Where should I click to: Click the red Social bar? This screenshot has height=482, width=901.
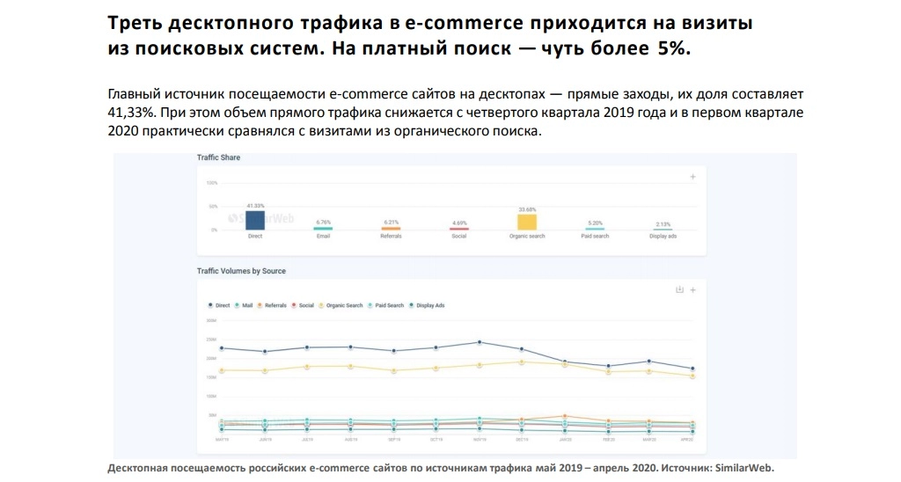point(459,229)
